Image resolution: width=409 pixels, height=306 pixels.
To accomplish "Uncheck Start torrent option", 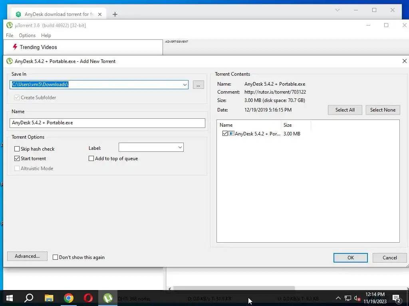I will click(17, 159).
